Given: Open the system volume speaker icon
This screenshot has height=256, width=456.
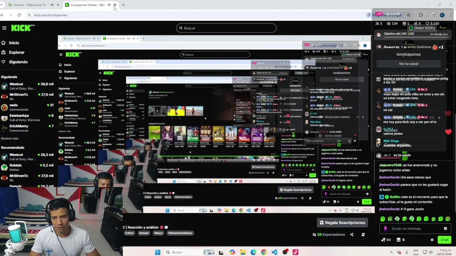Looking at the screenshot, I should [x=431, y=252].
